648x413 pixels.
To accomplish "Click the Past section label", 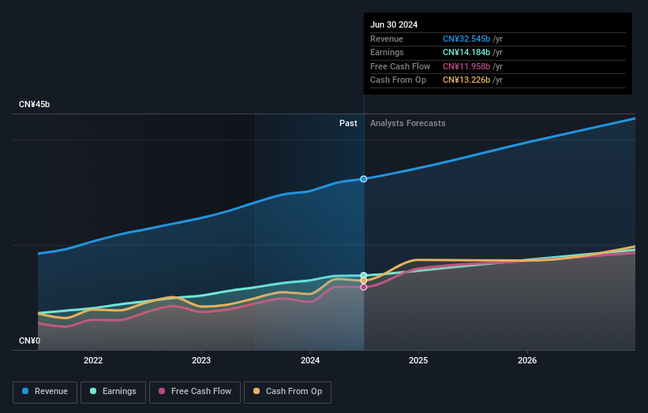I will [x=348, y=123].
